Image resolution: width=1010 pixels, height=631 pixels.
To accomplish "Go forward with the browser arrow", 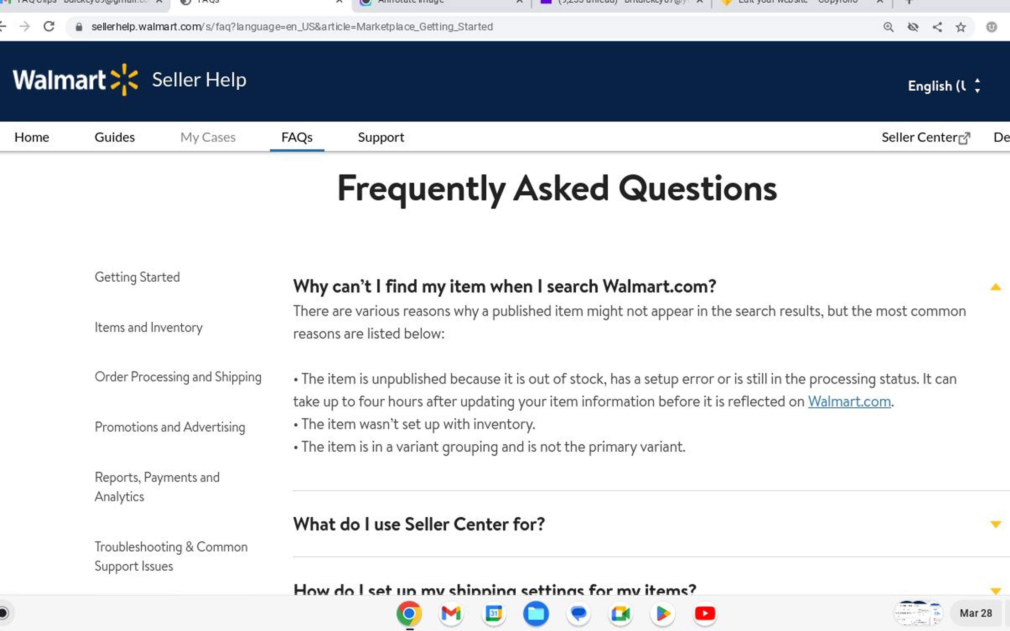I will coord(25,27).
